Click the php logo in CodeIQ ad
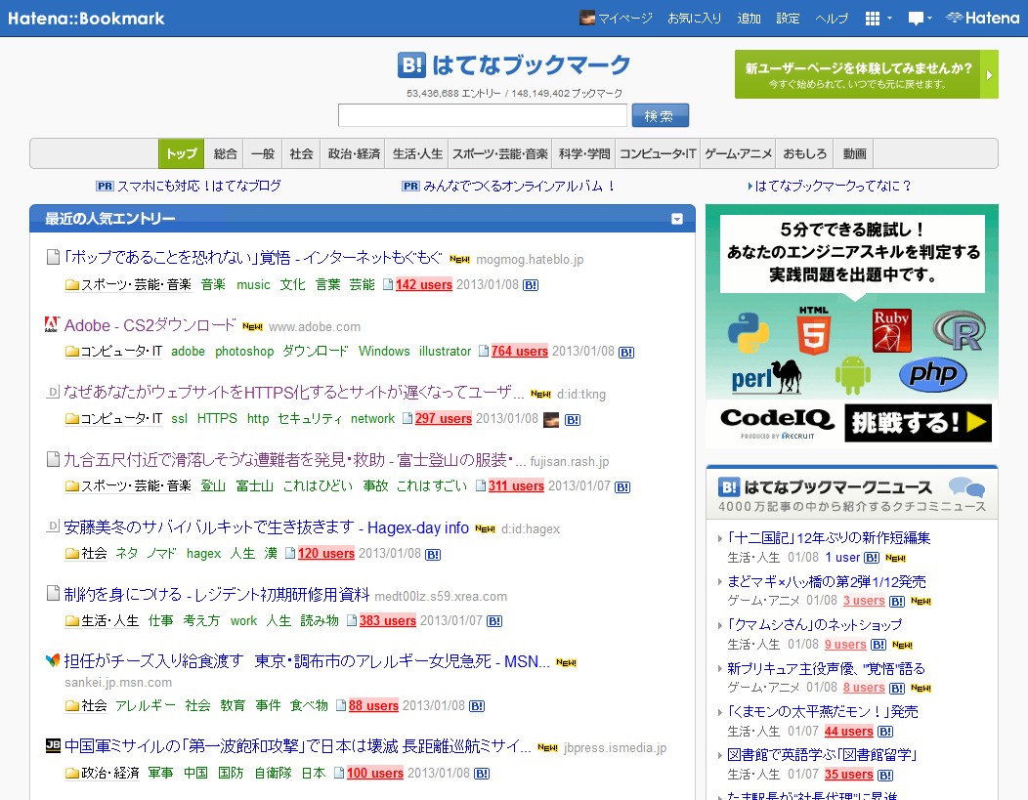This screenshot has width=1028, height=800. [x=933, y=375]
